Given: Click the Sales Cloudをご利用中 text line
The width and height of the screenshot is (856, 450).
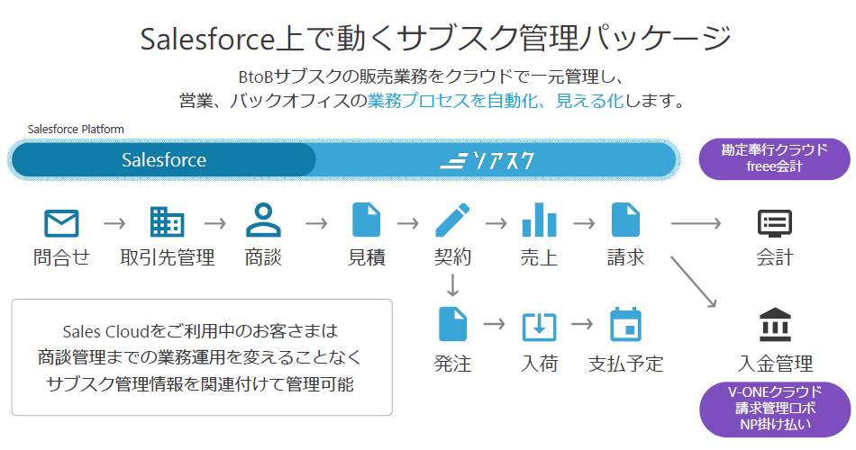Looking at the screenshot, I should click(200, 331).
